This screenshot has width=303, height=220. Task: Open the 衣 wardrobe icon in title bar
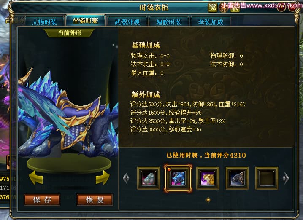235,8
